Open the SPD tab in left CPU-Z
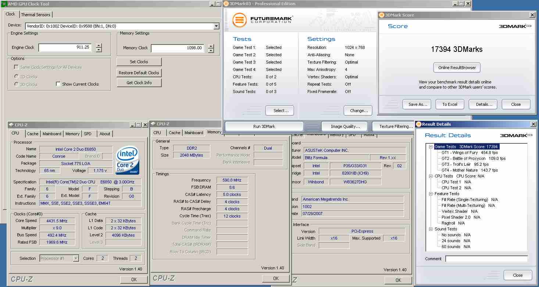 click(x=88, y=134)
